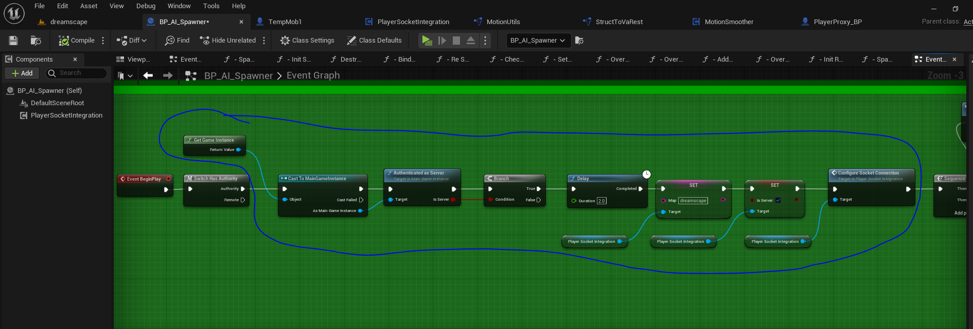Click the select debug object icon
This screenshot has width=973, height=329.
(579, 41)
